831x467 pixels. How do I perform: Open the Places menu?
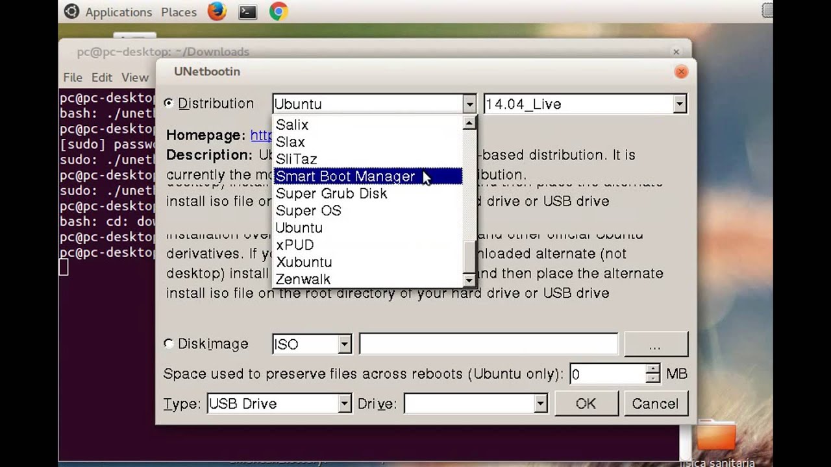click(179, 12)
